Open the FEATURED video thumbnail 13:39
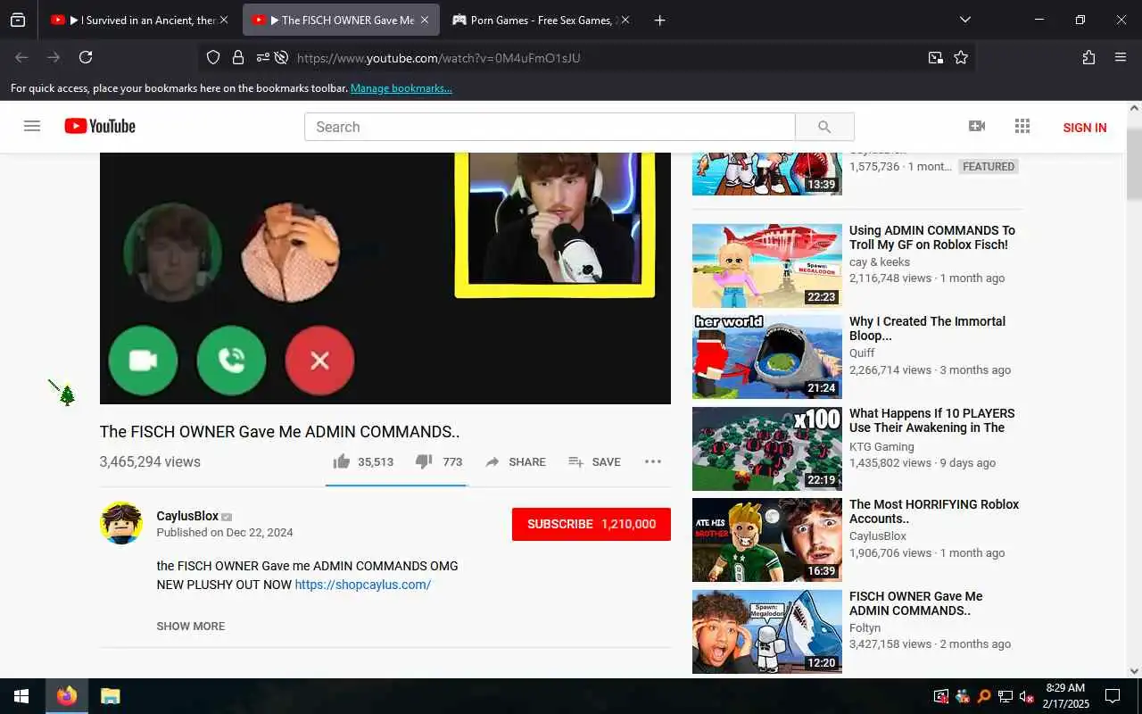This screenshot has width=1142, height=714. [x=767, y=174]
